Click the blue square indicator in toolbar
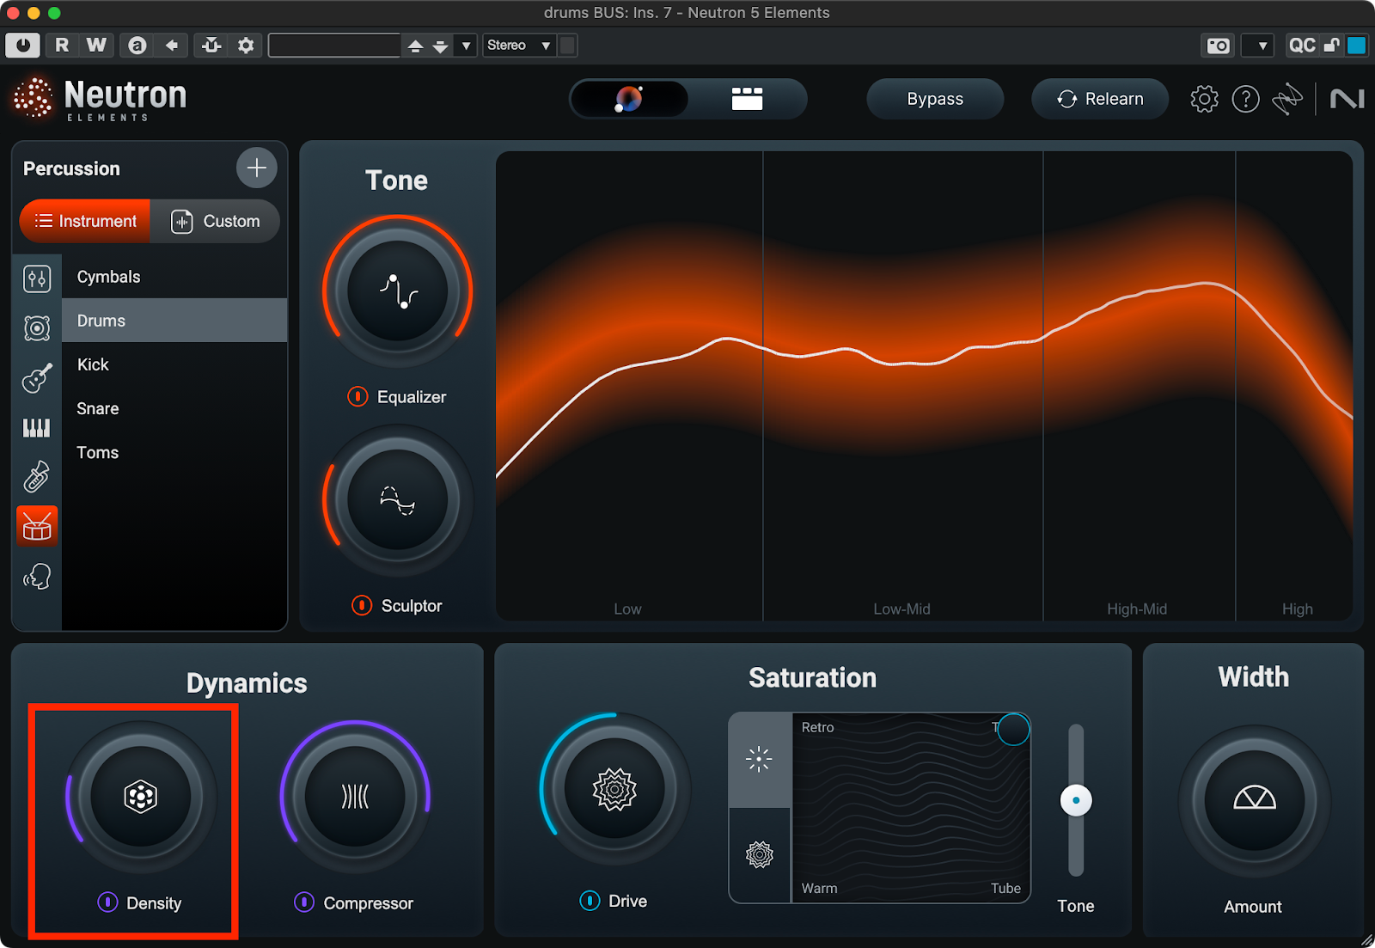This screenshot has width=1375, height=948. pos(1356,46)
